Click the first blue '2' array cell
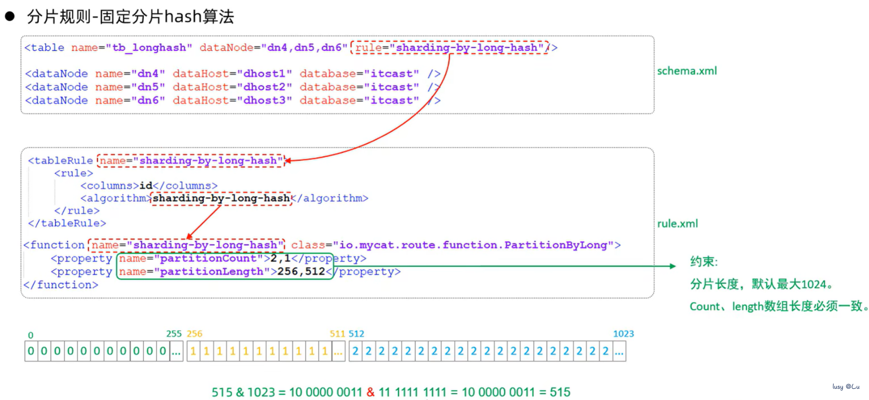This screenshot has height=400, width=869. pyautogui.click(x=356, y=351)
